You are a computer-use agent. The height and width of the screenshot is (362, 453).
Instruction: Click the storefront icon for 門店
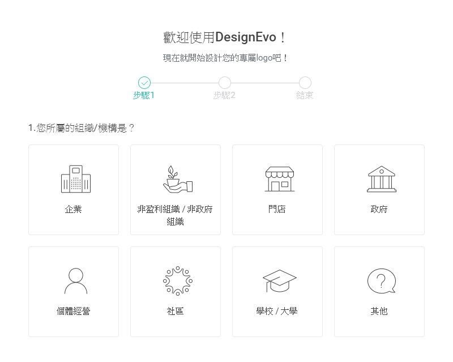pos(280,179)
